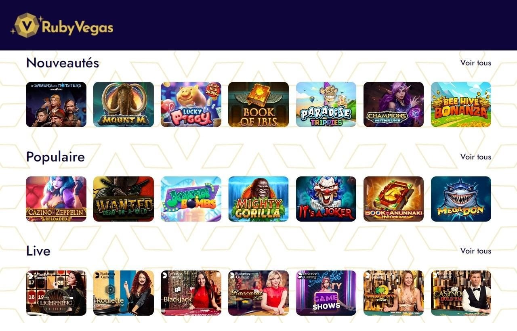Play the Megadon shark slot
Image resolution: width=517 pixels, height=331 pixels.
pos(461,199)
